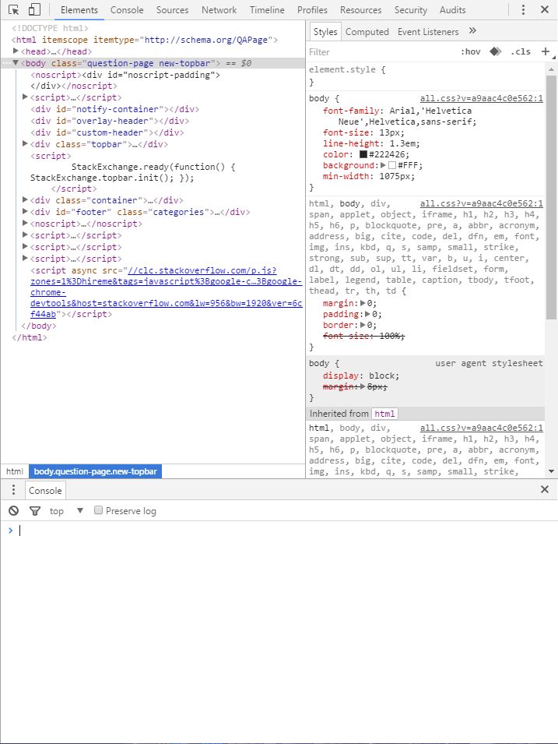Activate the inspect element picker icon
This screenshot has width=558, height=744.
point(14,9)
